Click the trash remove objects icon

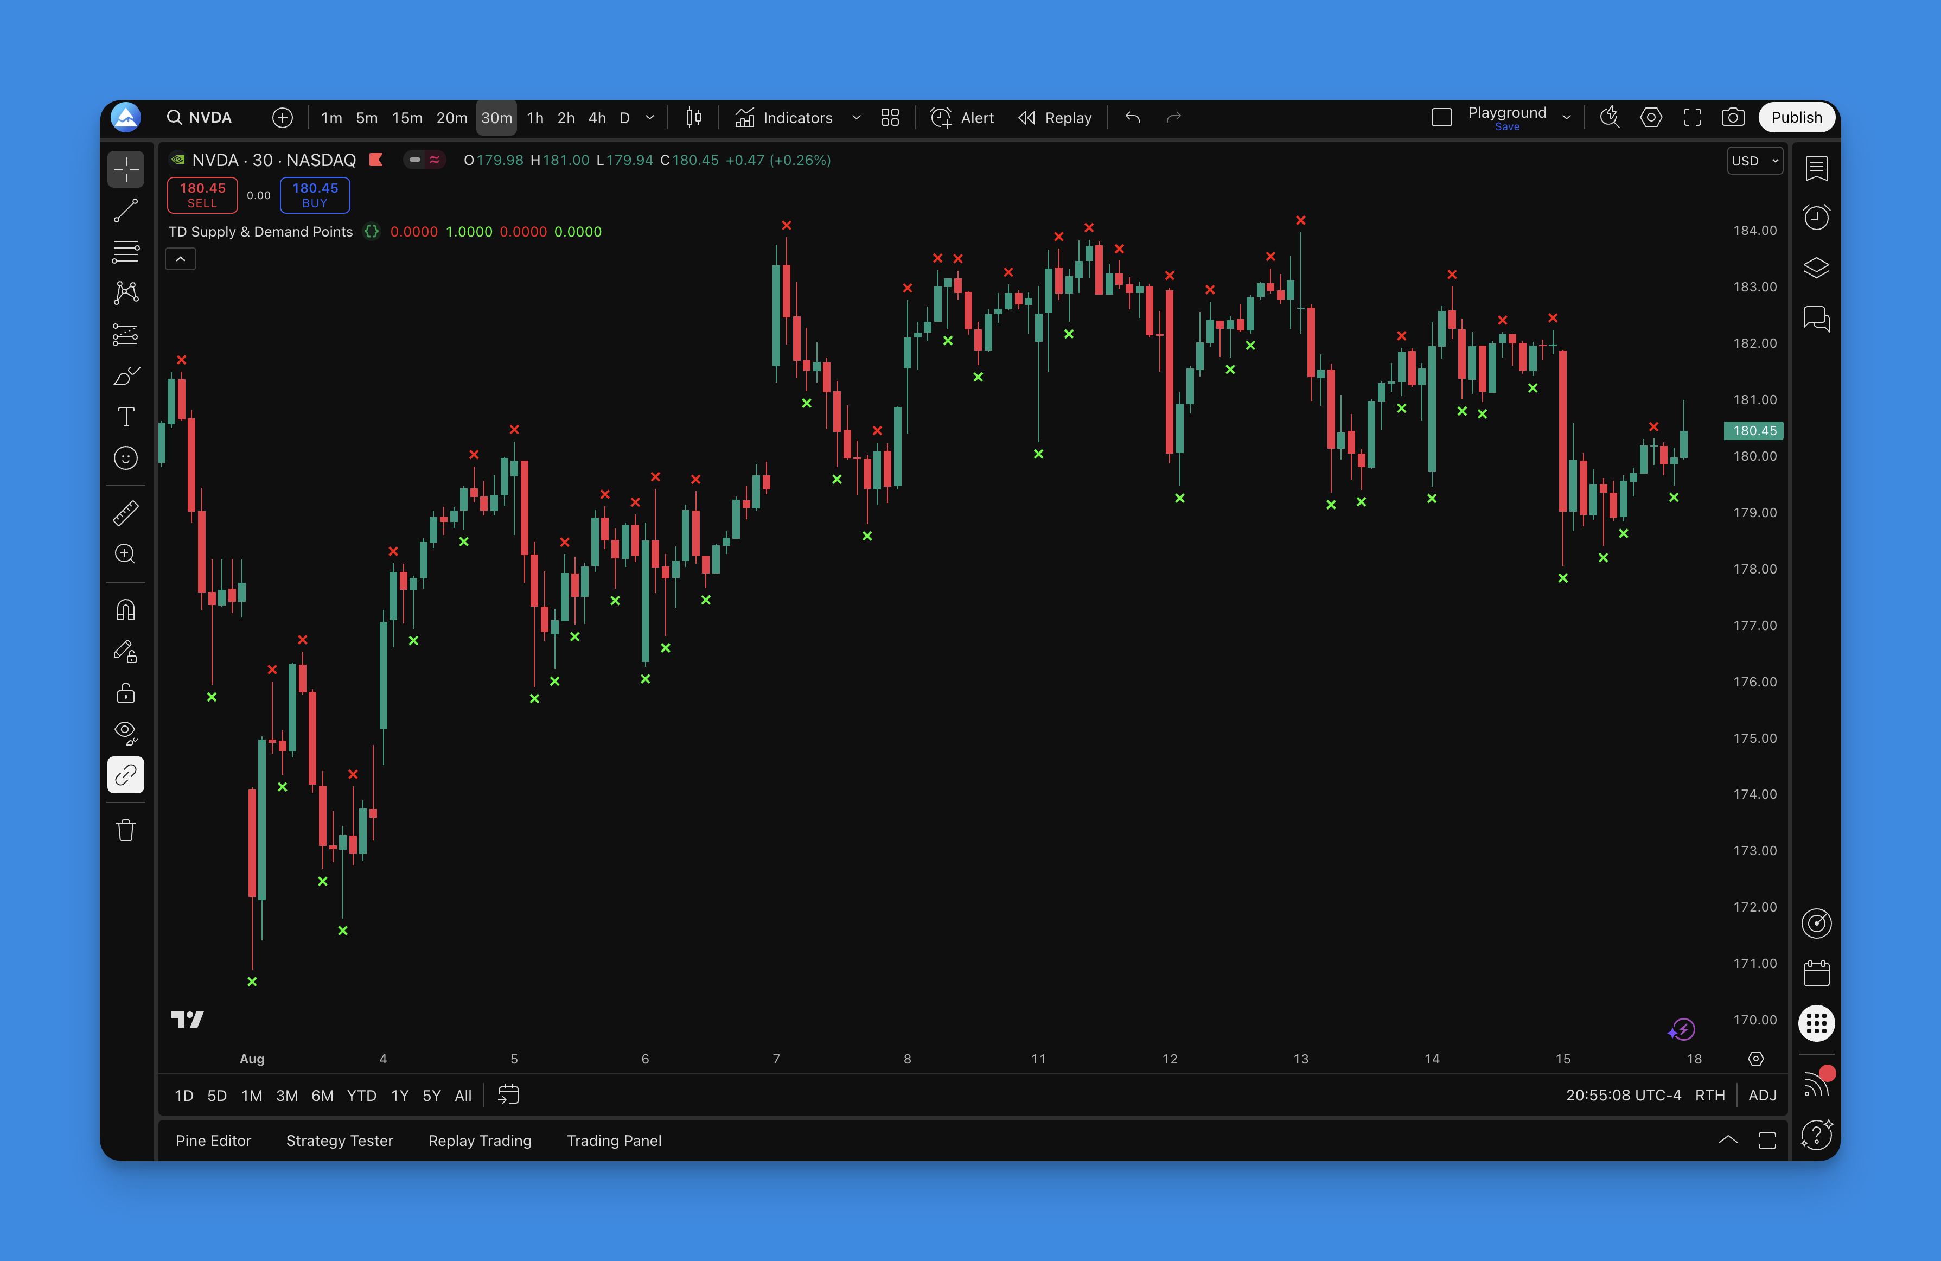126,830
